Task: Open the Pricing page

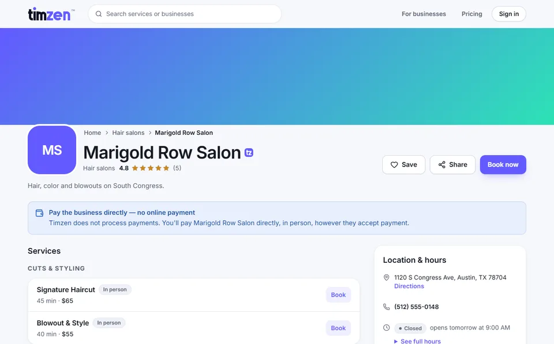Action: (x=471, y=14)
